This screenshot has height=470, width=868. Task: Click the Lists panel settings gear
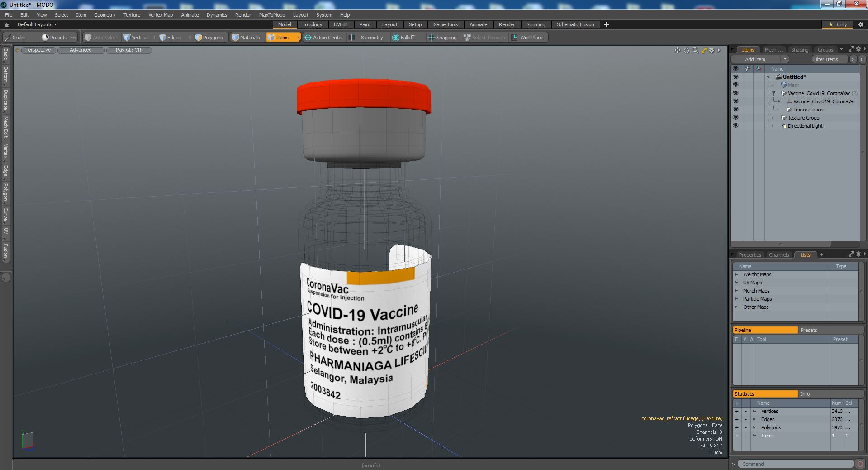click(859, 254)
